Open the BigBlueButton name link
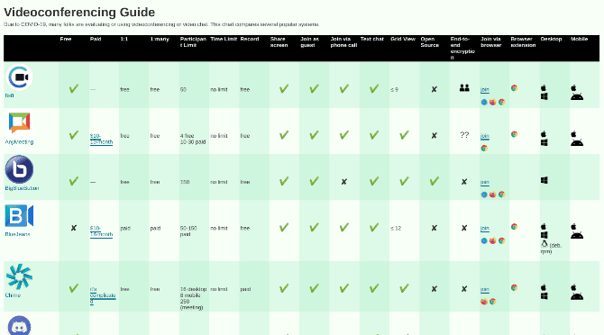 (x=22, y=188)
